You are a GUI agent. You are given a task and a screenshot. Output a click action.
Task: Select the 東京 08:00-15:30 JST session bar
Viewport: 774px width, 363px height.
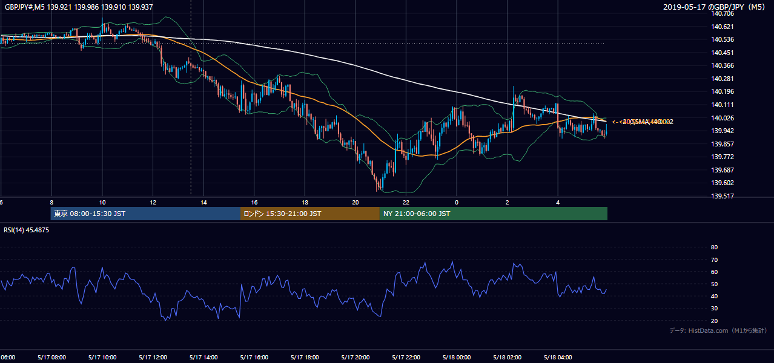pos(146,214)
